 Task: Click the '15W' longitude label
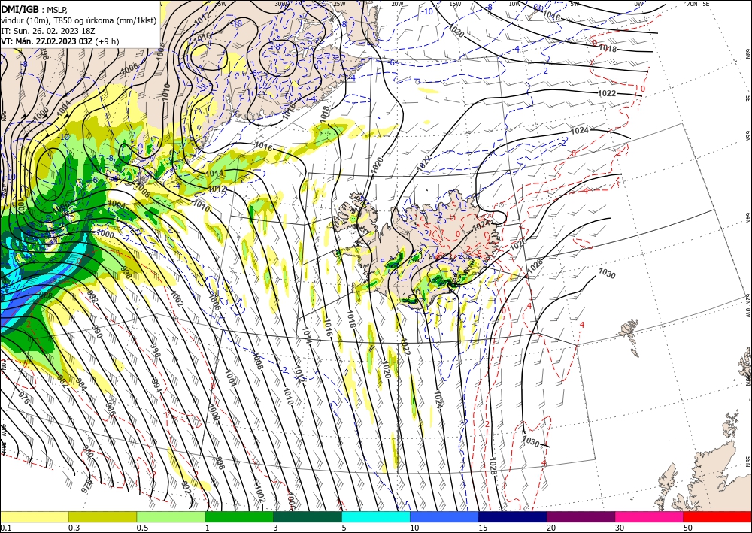455,4
